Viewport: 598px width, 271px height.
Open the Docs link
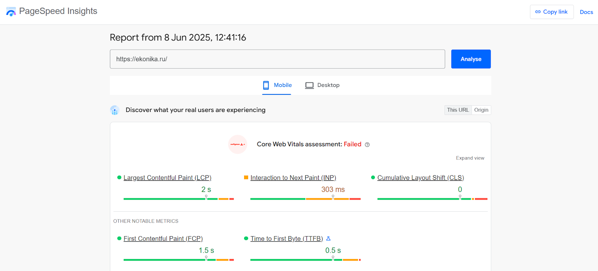pos(586,12)
